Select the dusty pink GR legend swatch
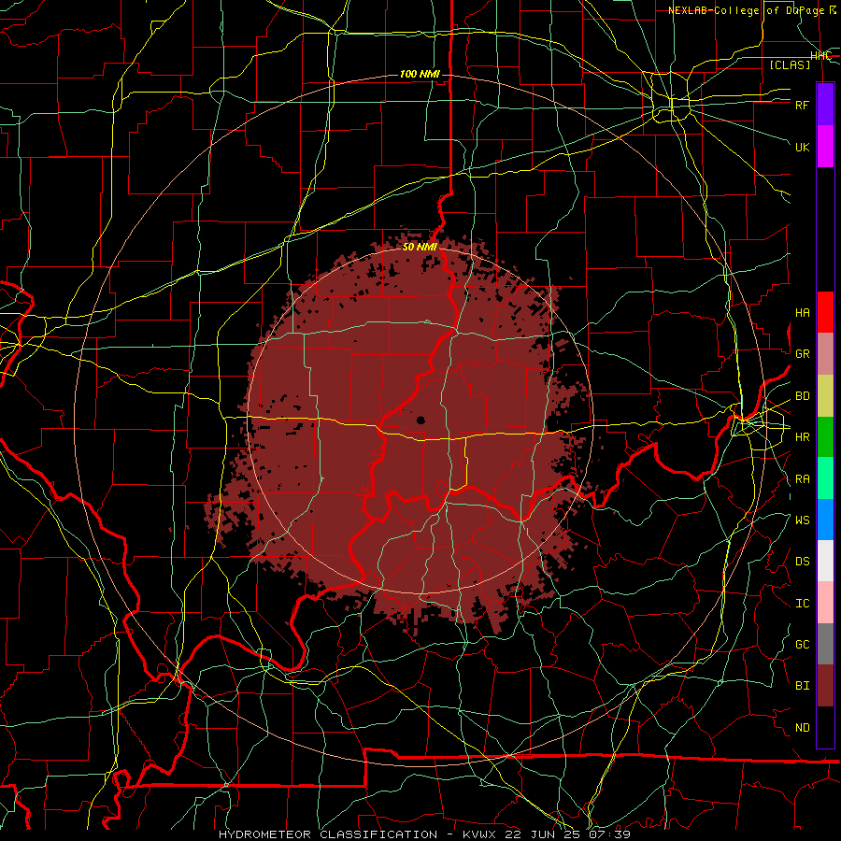Viewport: 841px width, 841px height. point(825,354)
